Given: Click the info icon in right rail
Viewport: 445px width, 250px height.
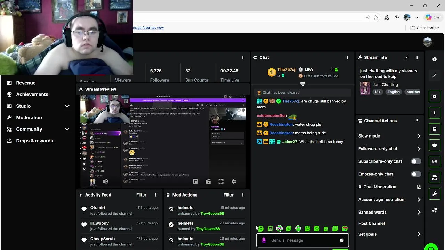Looking at the screenshot, I should pyautogui.click(x=434, y=59).
